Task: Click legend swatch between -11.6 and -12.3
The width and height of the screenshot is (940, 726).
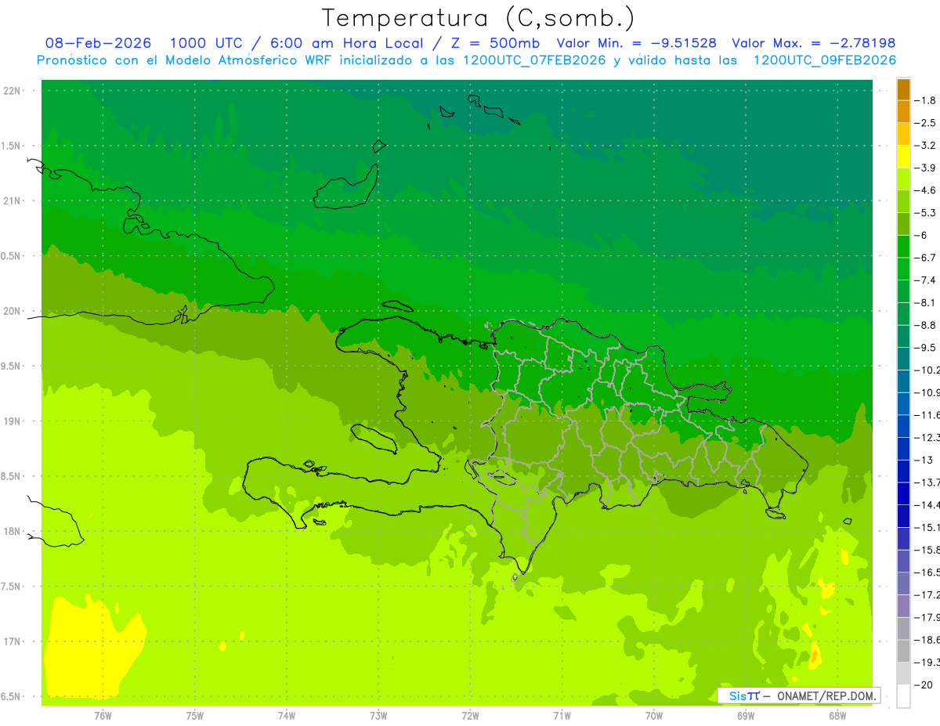Action: point(903,426)
